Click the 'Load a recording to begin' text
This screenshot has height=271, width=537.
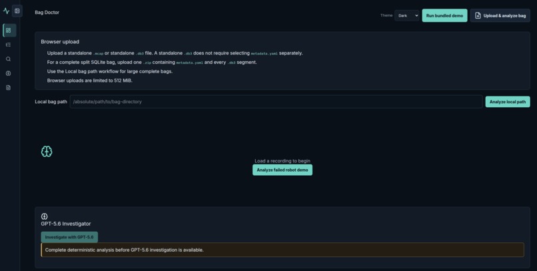[x=282, y=161]
